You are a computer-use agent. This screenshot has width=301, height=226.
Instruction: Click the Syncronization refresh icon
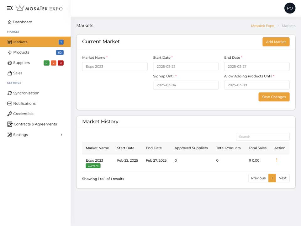tap(10, 93)
